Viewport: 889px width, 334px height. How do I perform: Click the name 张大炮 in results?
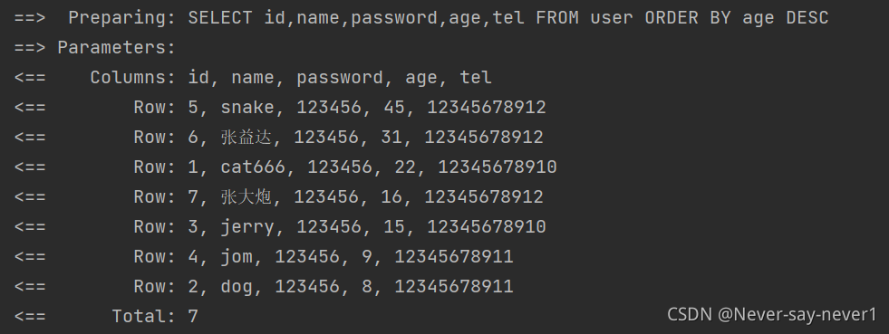(x=246, y=197)
